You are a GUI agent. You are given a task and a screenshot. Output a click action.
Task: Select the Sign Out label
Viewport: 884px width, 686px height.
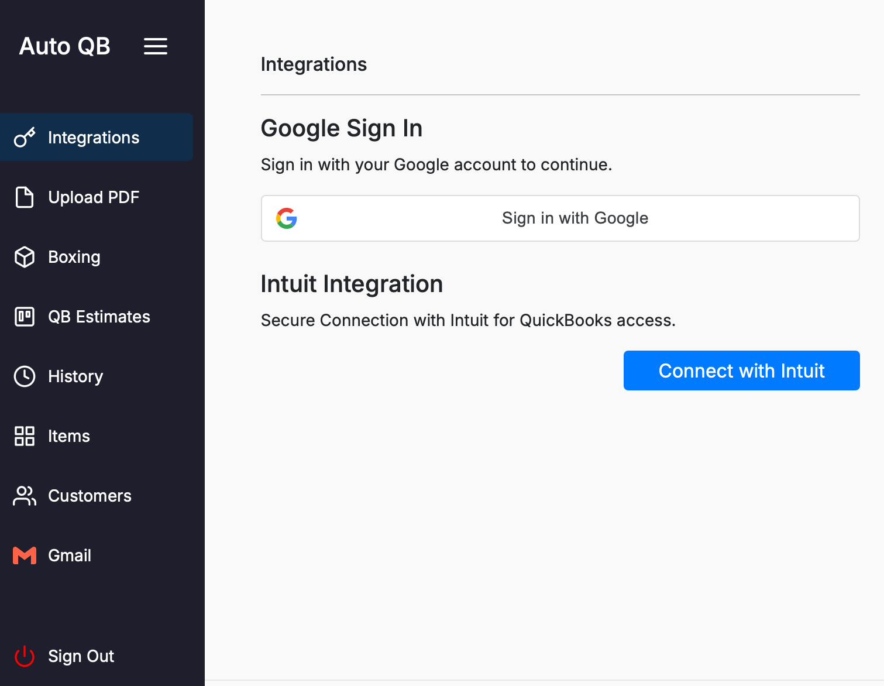(81, 656)
